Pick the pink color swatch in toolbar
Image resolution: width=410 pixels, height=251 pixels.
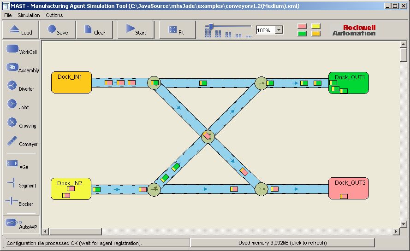pos(302,26)
